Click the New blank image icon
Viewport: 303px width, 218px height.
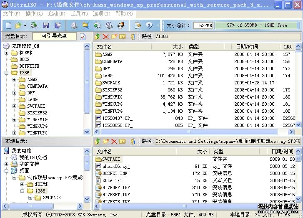pyautogui.click(x=8, y=25)
